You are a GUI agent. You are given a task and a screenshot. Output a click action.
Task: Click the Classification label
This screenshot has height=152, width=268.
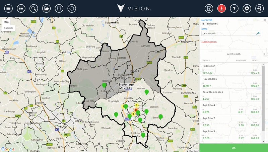click(209, 42)
